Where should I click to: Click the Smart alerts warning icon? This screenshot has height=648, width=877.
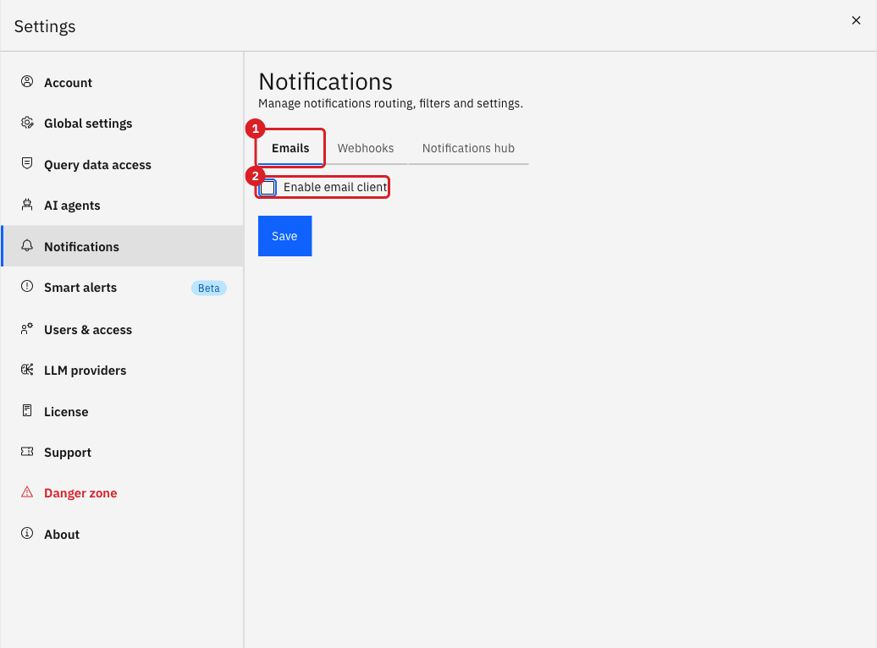coord(27,286)
